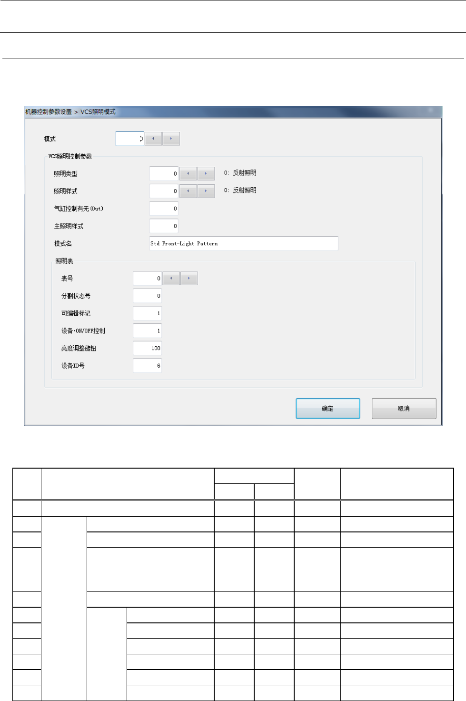This screenshot has height=701, width=466.
Task: Edit the 模式名 text field
Action: 244,243
